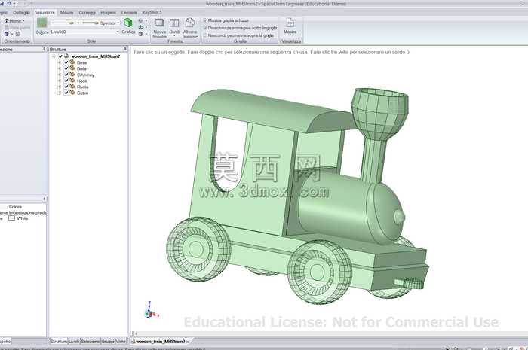Click the Chimney component icon in tree
Viewport: 528px width, 350px height.
[x=72, y=75]
